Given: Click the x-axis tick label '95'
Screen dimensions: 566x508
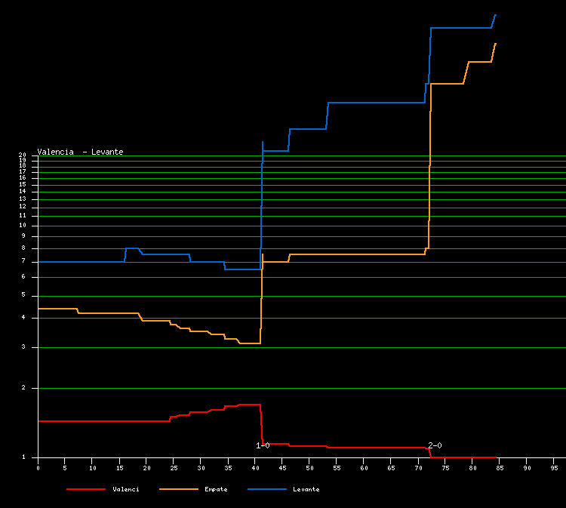Looking at the screenshot, I should tap(554, 468).
